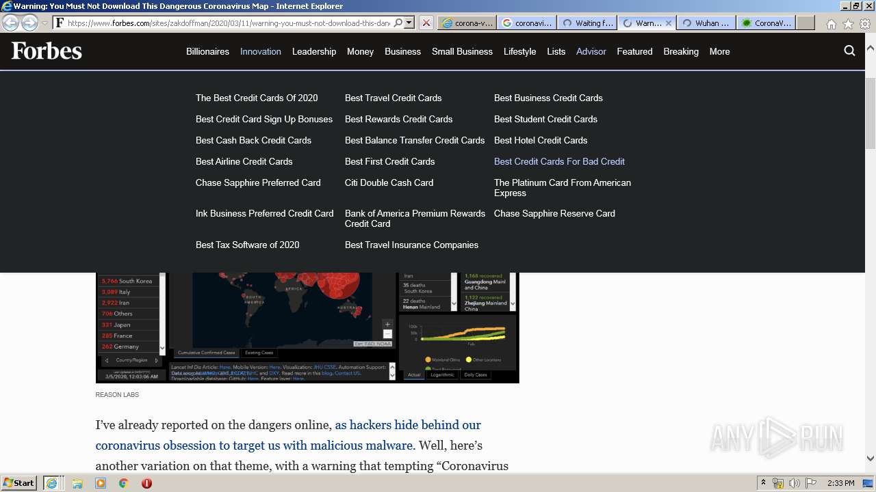Switch to the 'Waiting f...' tab

pyautogui.click(x=587, y=23)
